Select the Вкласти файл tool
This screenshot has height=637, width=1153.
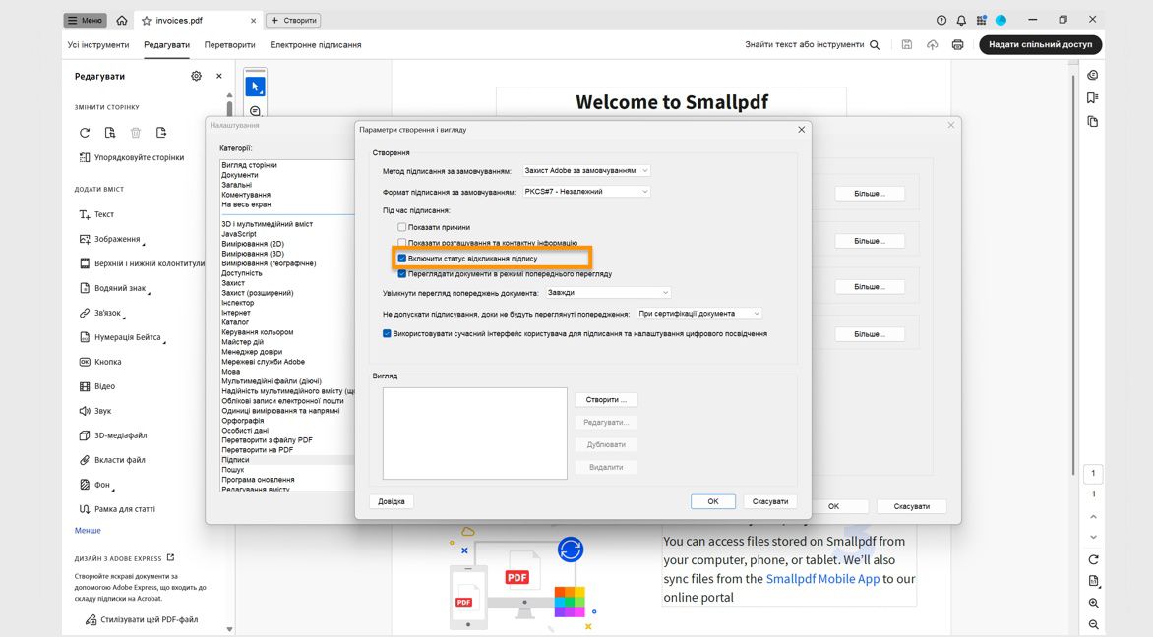(x=112, y=460)
